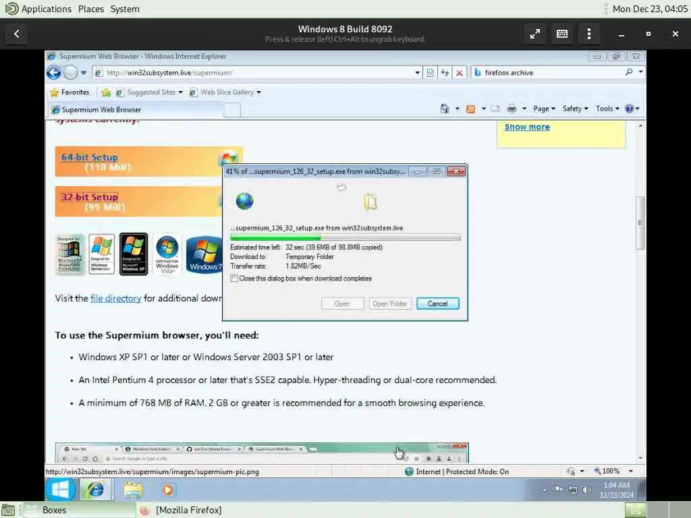Open the Favorites star button
This screenshot has height=518, width=691.
(x=70, y=92)
